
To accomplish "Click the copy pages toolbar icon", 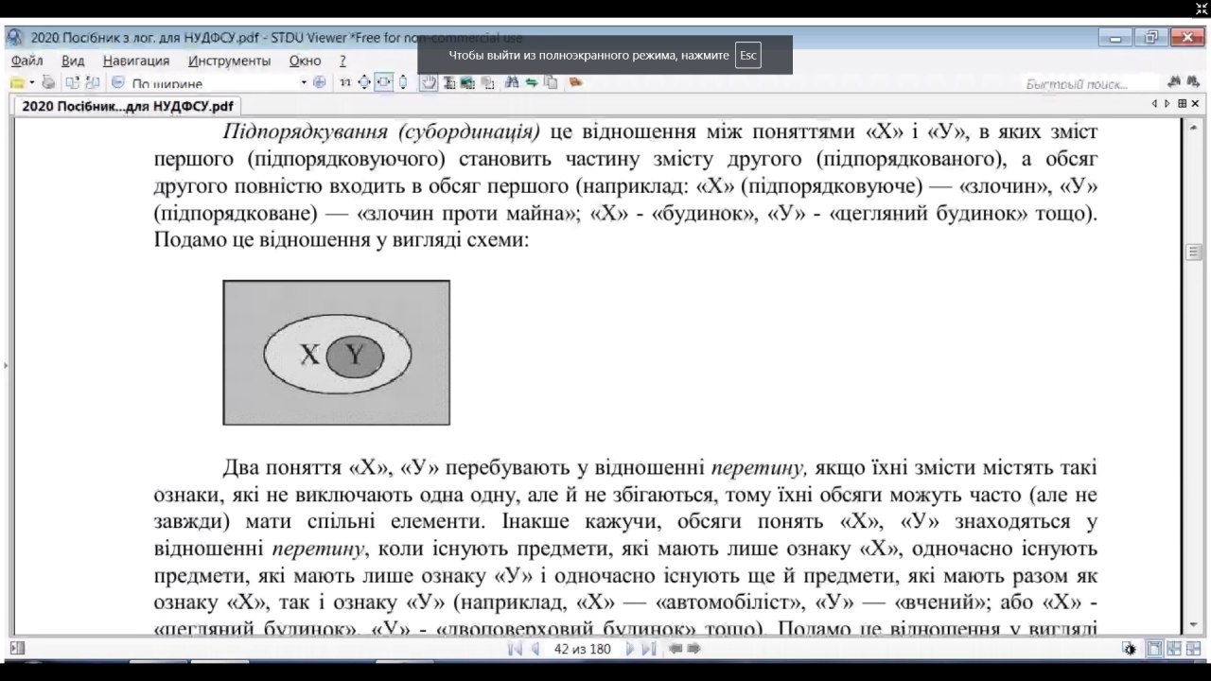I will click(551, 82).
